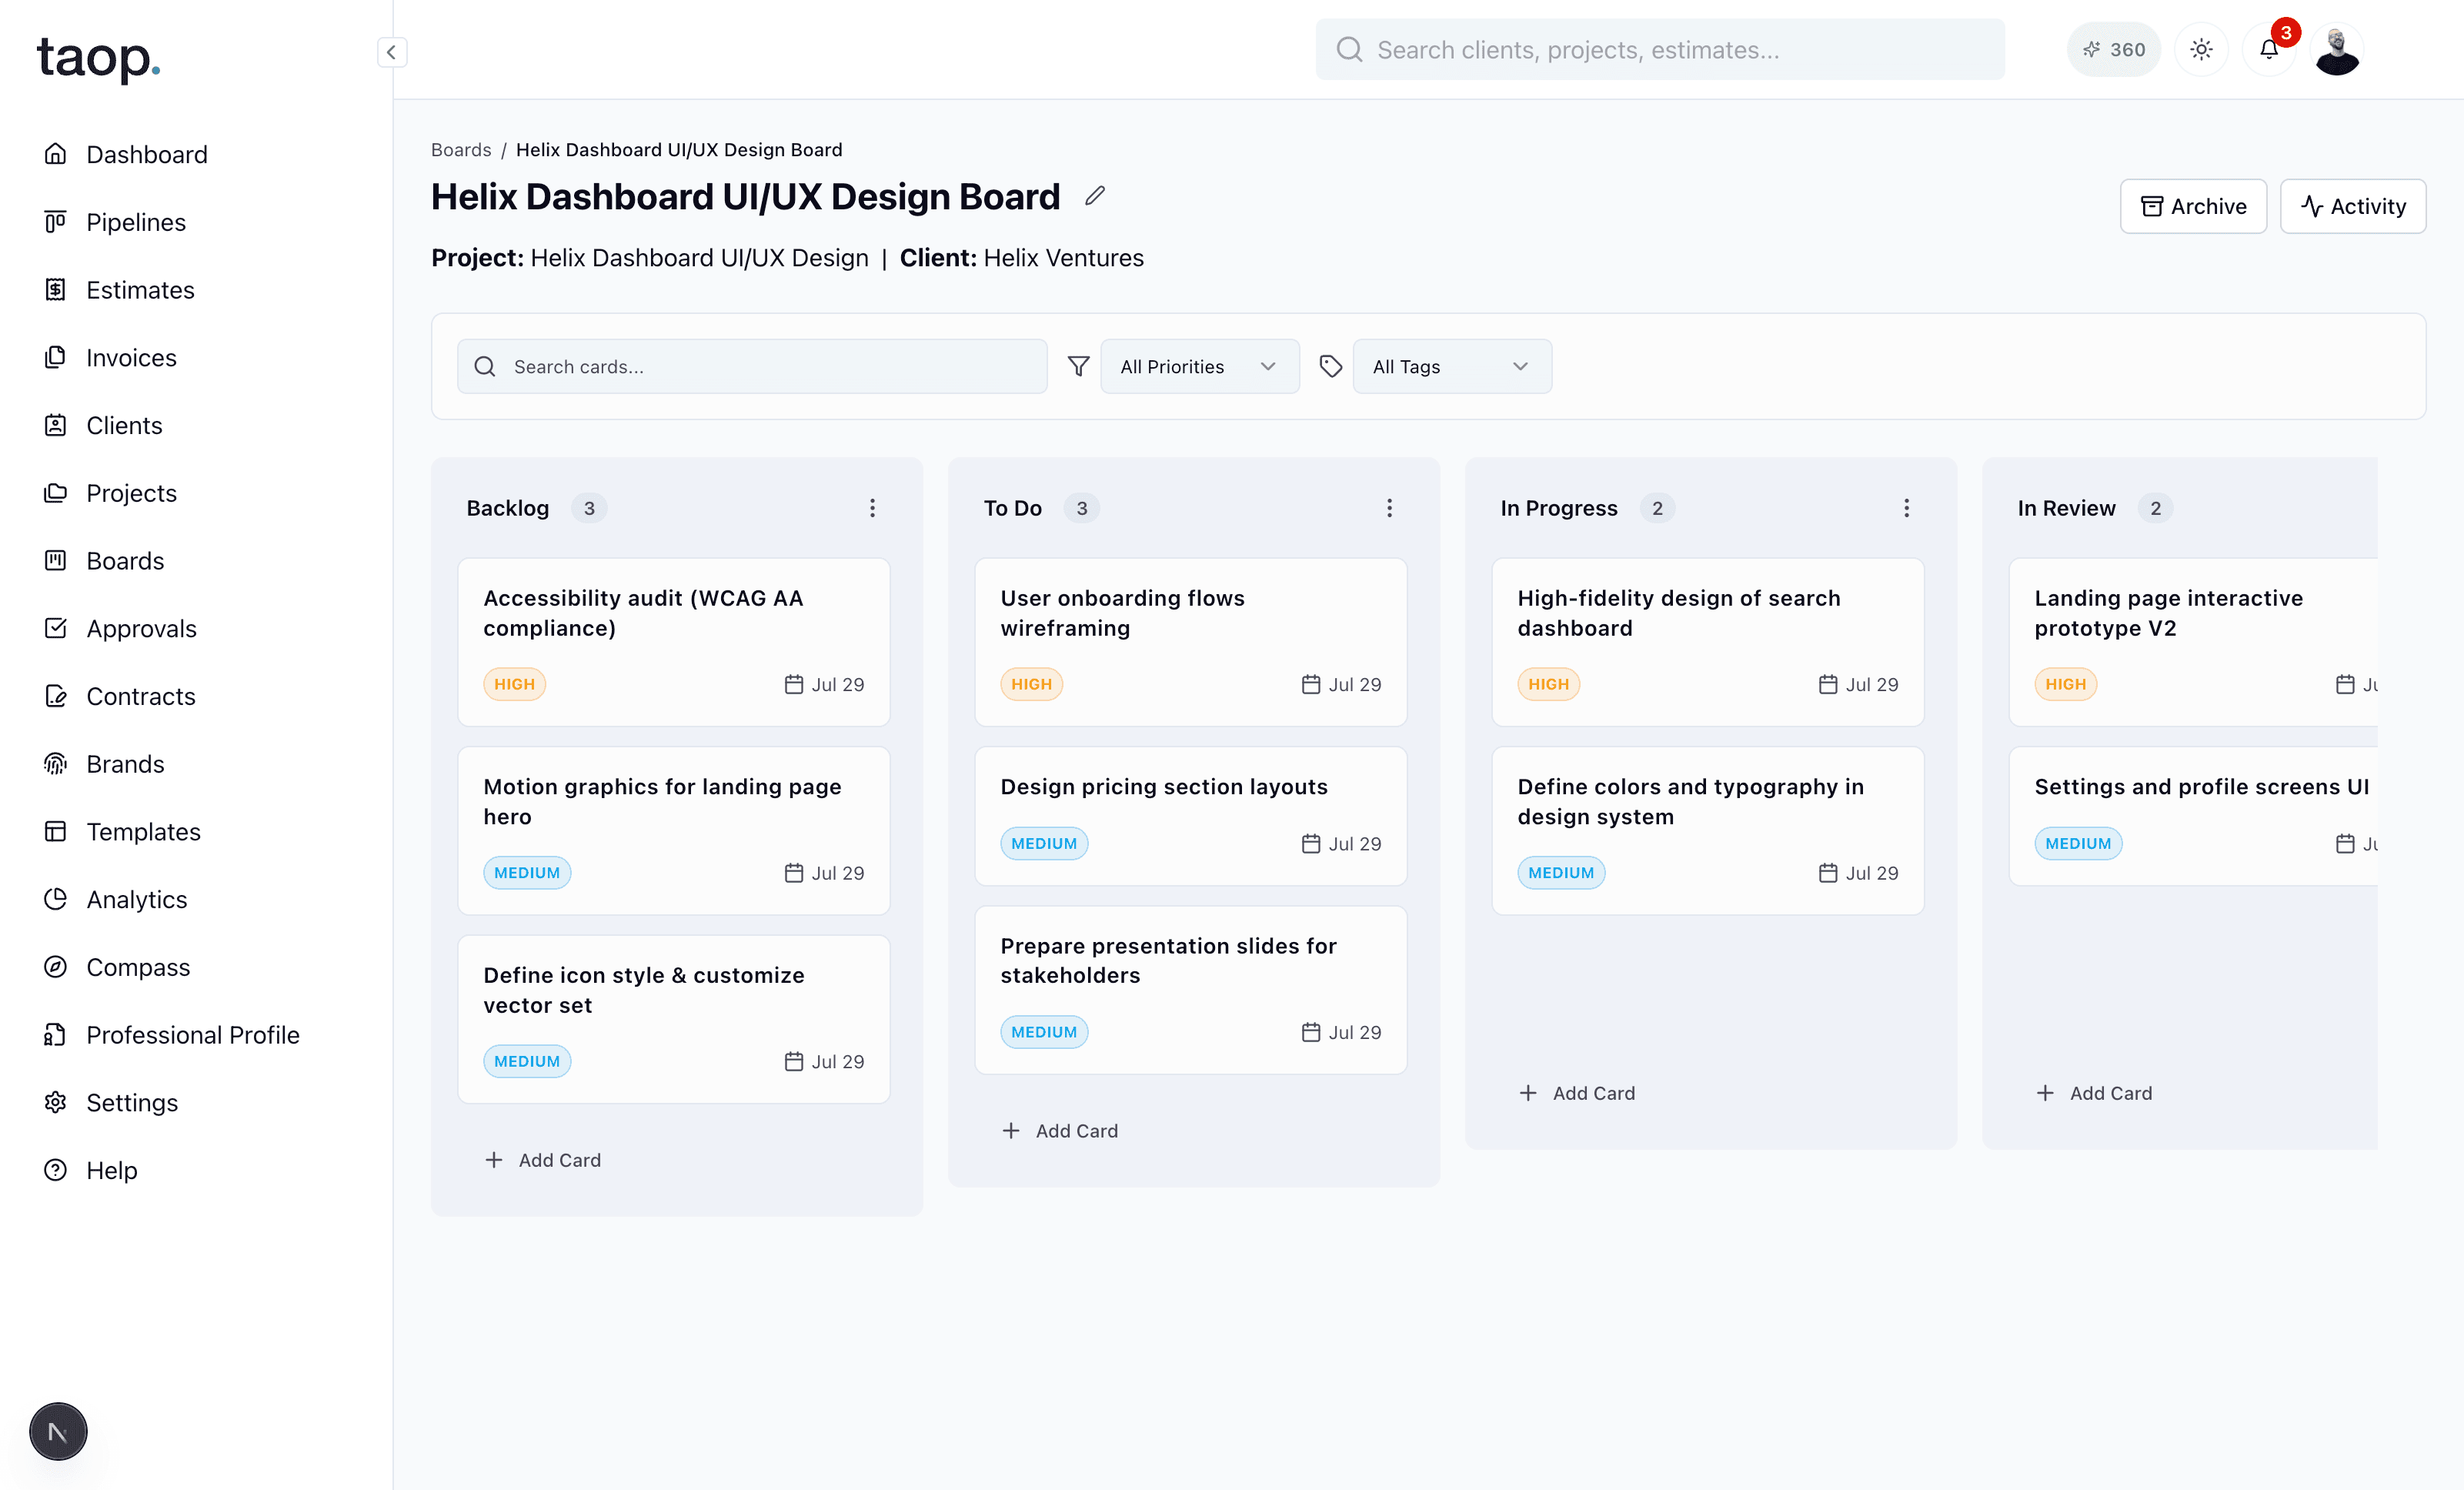Screen dimensions: 2464x1490
Task: Add Card to To Do column
Action: (x=1060, y=1131)
